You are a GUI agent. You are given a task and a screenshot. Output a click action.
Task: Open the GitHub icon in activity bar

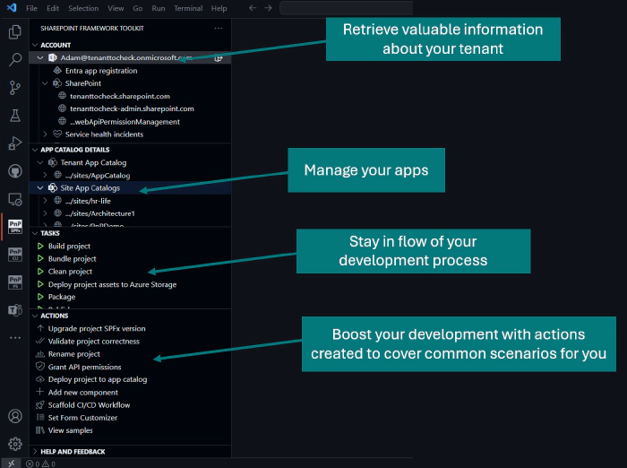[14, 171]
